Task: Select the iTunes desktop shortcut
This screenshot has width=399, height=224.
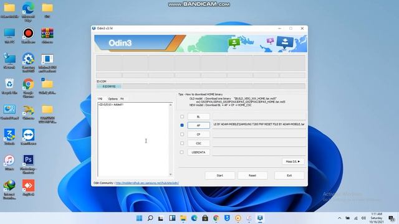Action: point(9,162)
